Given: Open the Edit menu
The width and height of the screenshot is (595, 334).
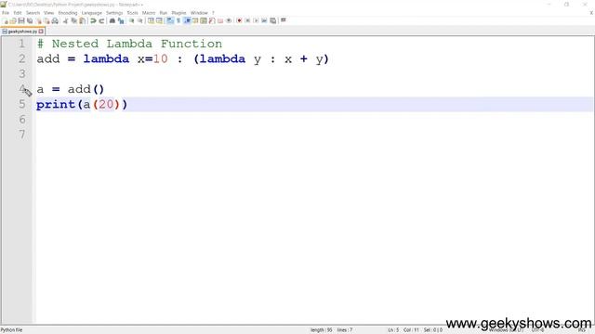Looking at the screenshot, I should point(18,13).
